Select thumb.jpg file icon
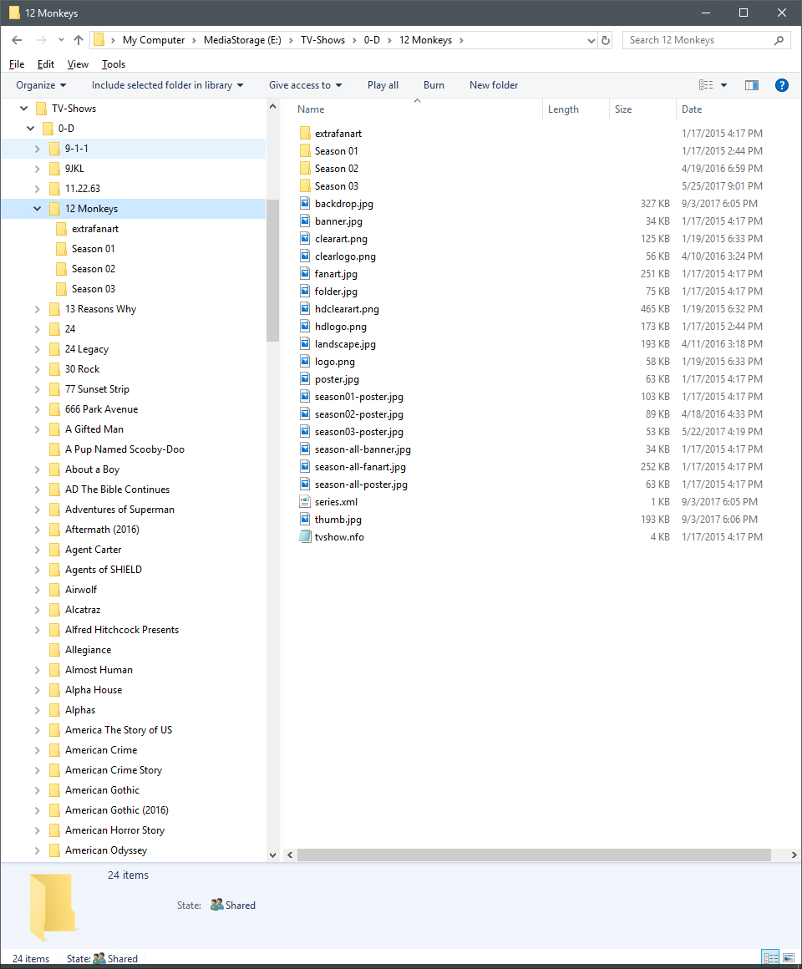 [305, 520]
